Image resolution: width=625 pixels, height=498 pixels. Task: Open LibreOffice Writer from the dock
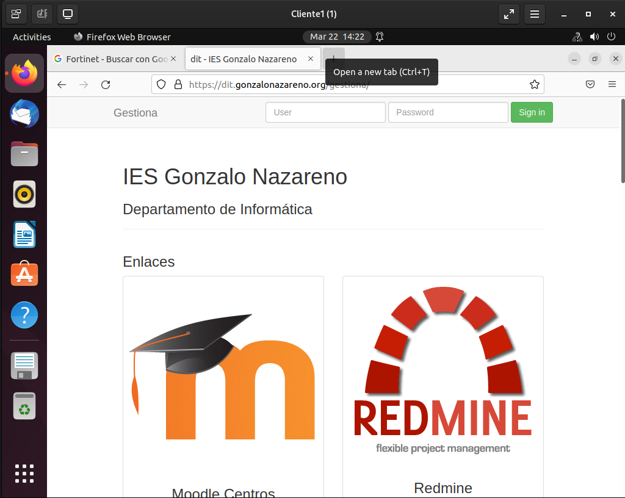coord(24,234)
